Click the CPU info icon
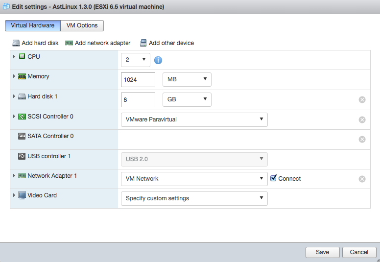The height and width of the screenshot is (262, 380). pos(158,60)
